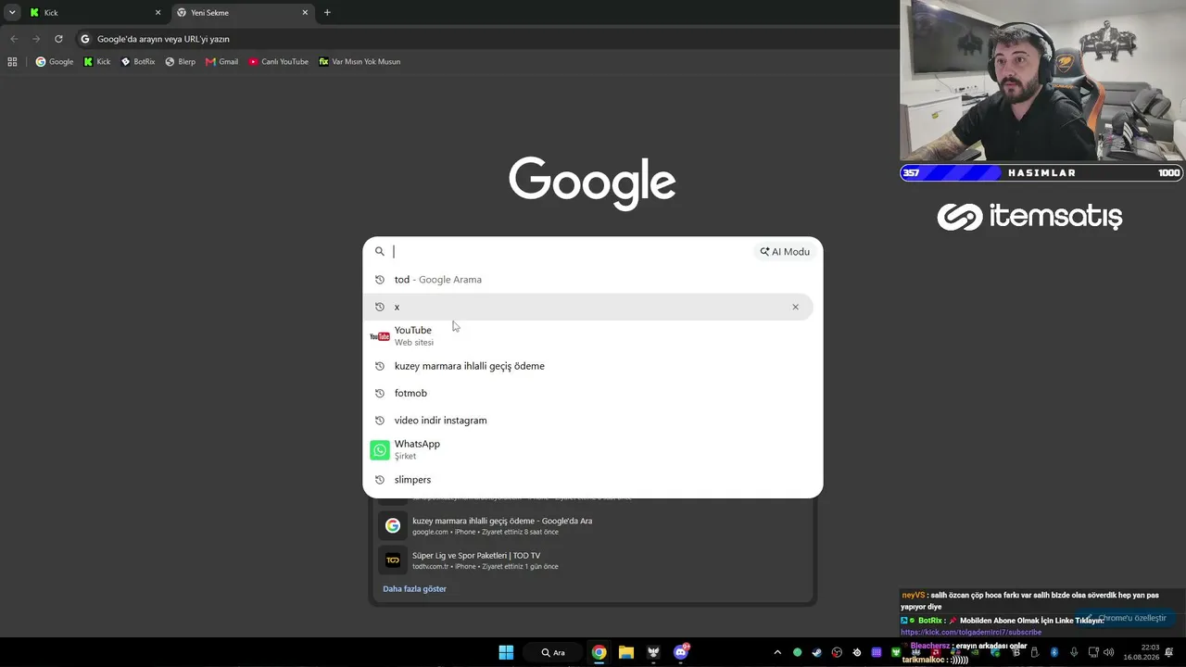Select 'video indir instagram' suggestion
Viewport: 1186px width, 667px height.
coord(588,420)
